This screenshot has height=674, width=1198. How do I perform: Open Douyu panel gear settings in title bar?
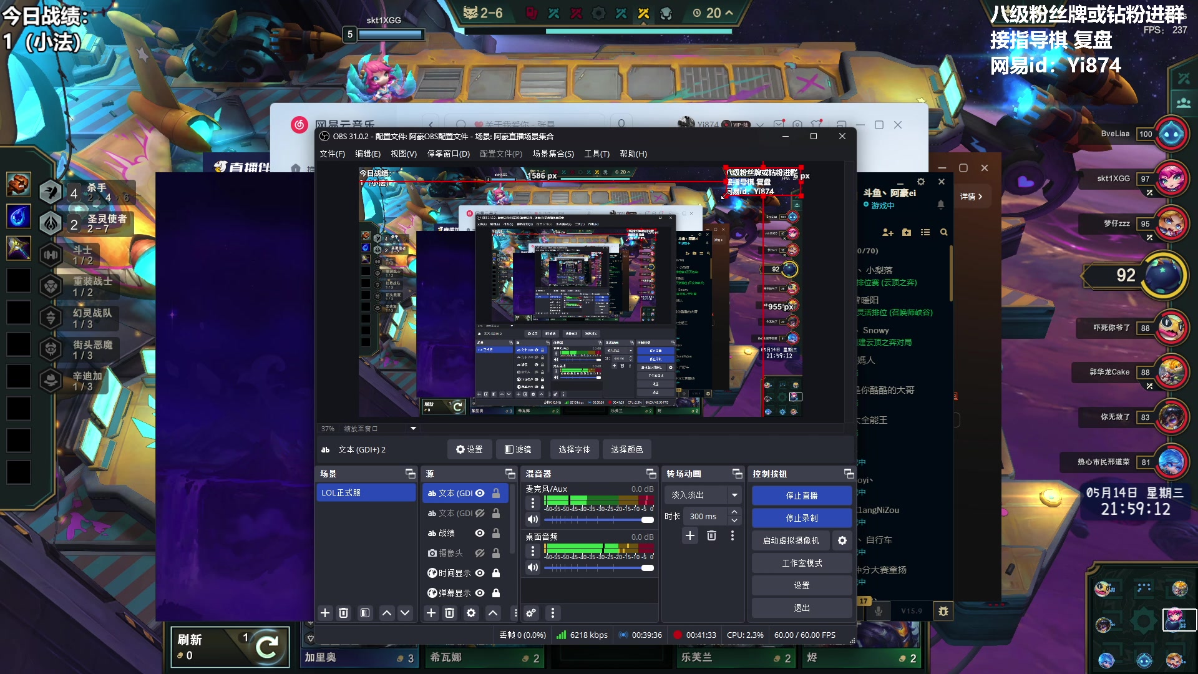click(921, 182)
